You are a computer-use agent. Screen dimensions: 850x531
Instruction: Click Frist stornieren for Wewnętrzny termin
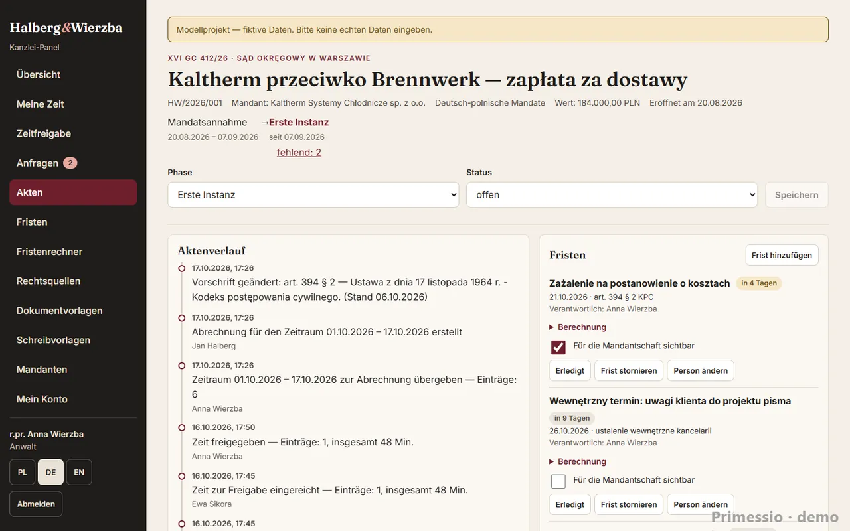tap(629, 504)
